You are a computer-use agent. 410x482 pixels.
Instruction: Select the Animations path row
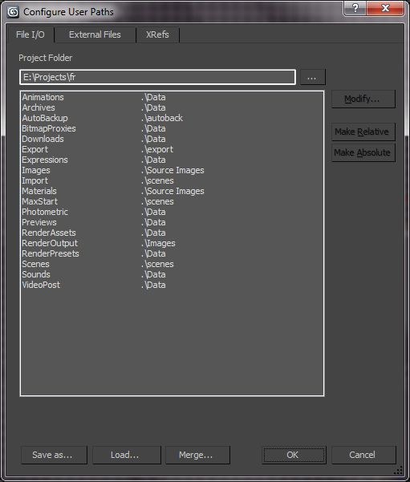pos(172,97)
